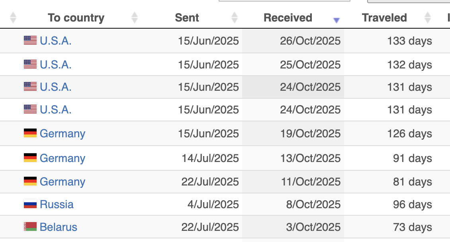Click the US flag in the 133 days row
Viewport: 450px width, 242px height.
coord(30,41)
